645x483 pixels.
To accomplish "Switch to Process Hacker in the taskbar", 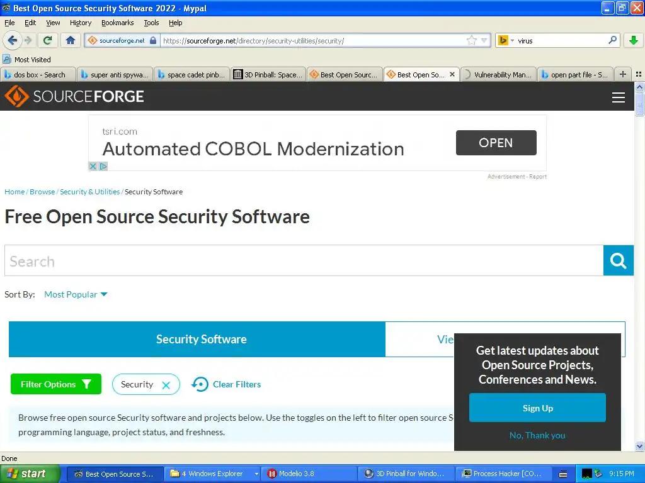I will (x=503, y=474).
